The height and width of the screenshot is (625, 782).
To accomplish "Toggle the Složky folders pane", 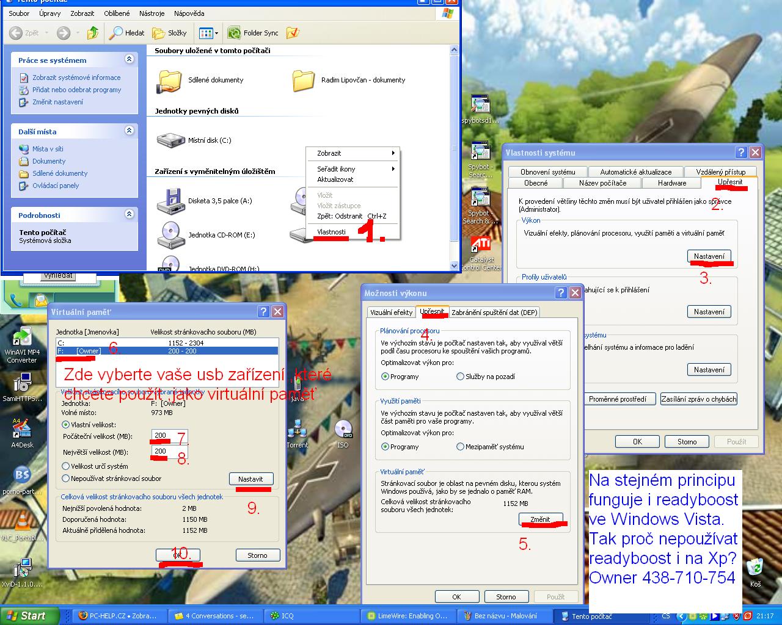I will tap(170, 33).
